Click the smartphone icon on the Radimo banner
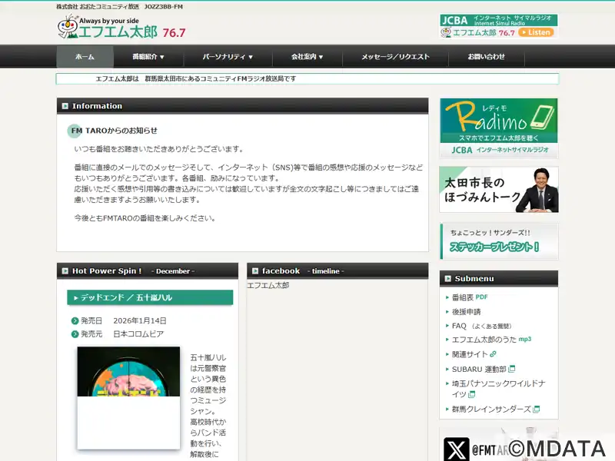This screenshot has width=615, height=461. 543,118
